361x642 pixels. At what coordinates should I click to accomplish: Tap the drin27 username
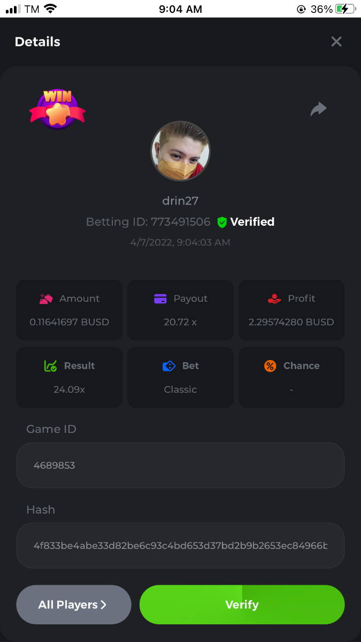(x=181, y=201)
